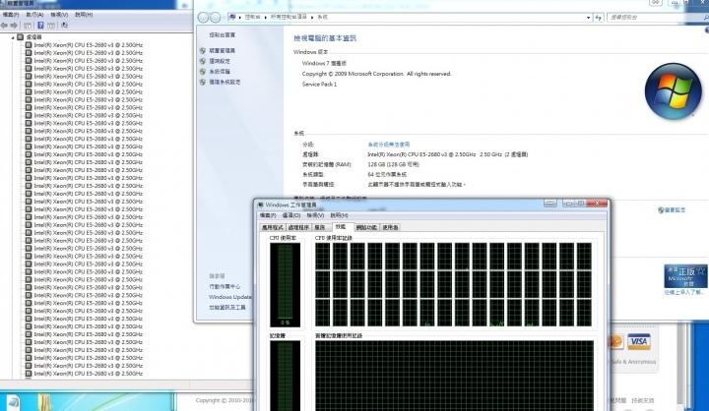Click scan for hardware changes toolbar icon

click(64, 26)
